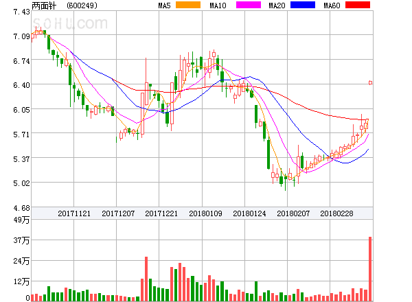This screenshot has height=302, width=412.
Task: Click the 49万 volume axis label
Action: click(x=21, y=220)
